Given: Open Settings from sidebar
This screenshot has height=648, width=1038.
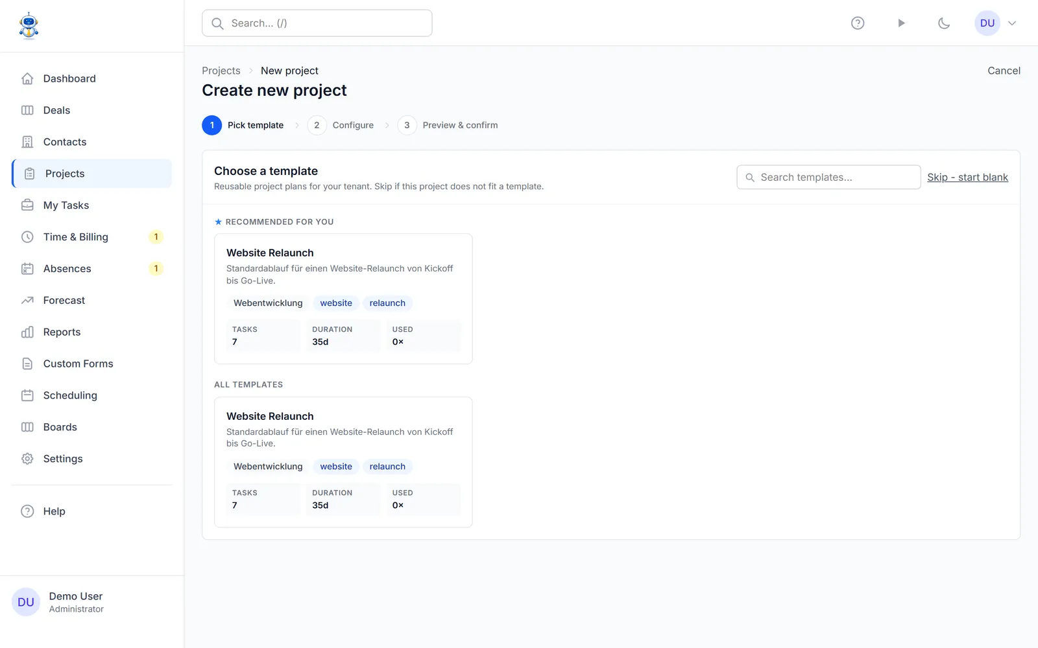Looking at the screenshot, I should 92,459.
